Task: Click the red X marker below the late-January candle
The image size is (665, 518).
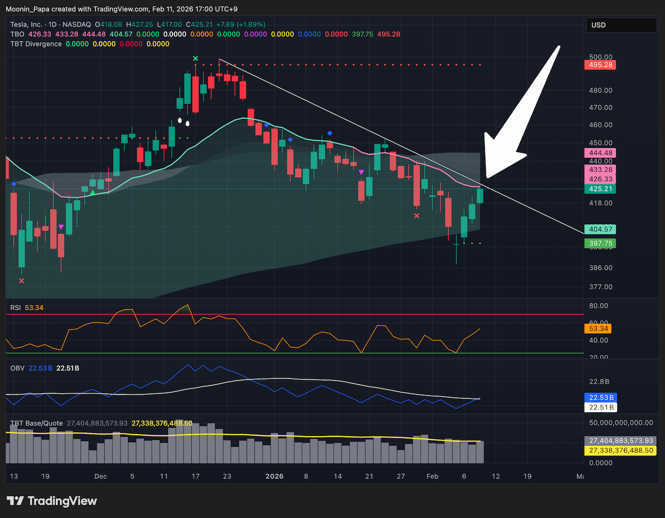Action: coord(417,216)
